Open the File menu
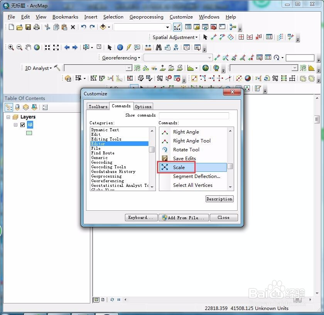 pos(11,17)
